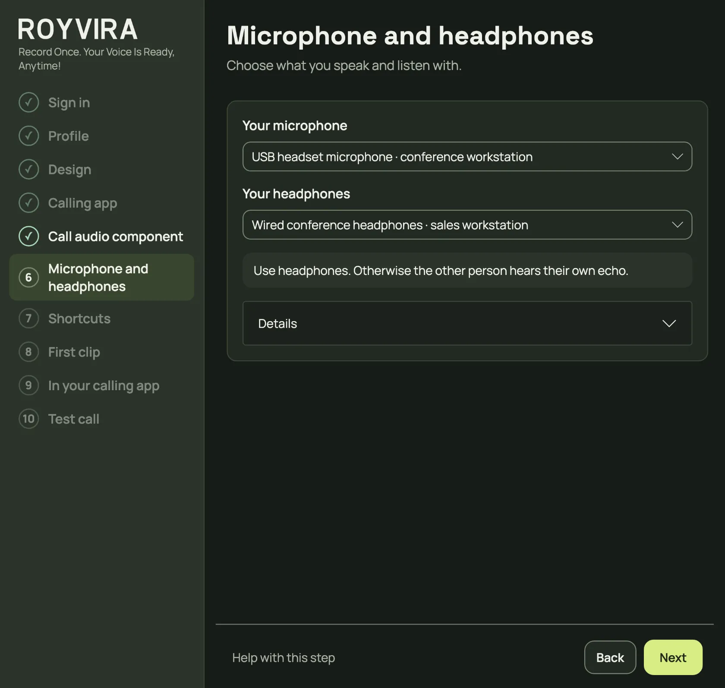Screen dimensions: 725x688
Task: Click the Calling app step checkmark icon
Action: point(28,203)
